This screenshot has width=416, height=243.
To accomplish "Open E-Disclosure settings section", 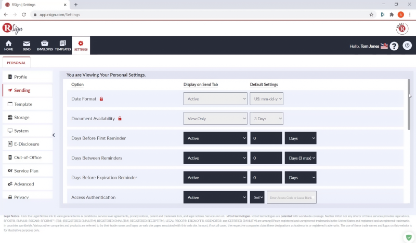I will pyautogui.click(x=28, y=144).
